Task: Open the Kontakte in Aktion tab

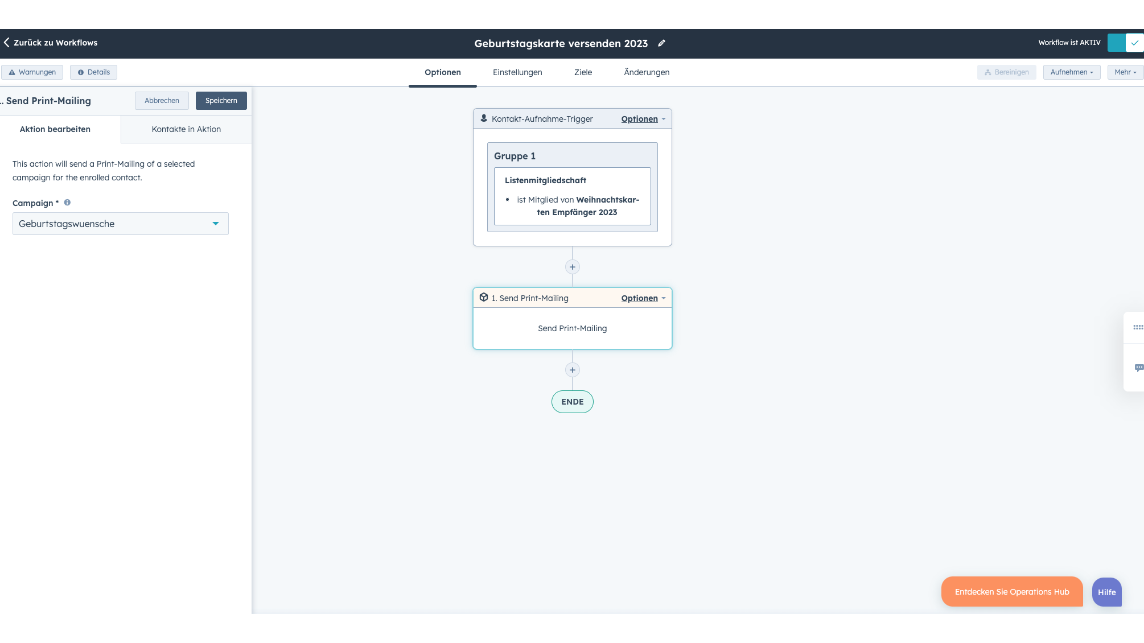Action: (x=186, y=129)
